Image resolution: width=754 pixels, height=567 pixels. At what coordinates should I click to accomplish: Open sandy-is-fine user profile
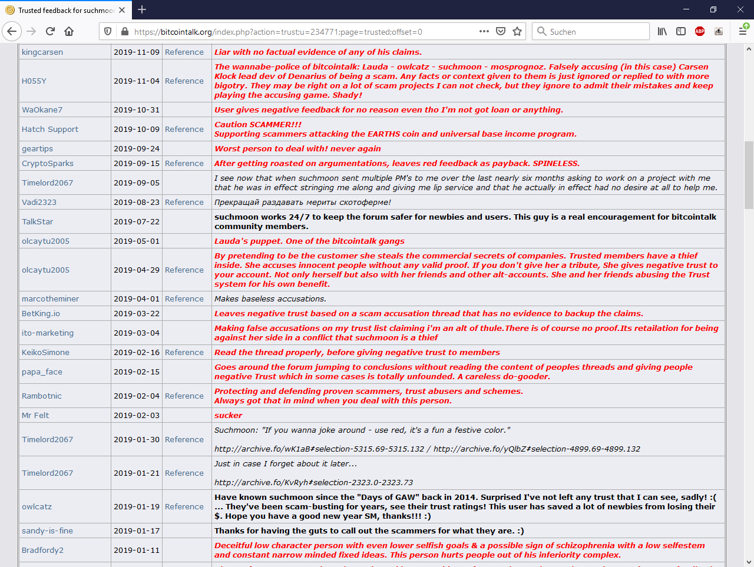(47, 530)
